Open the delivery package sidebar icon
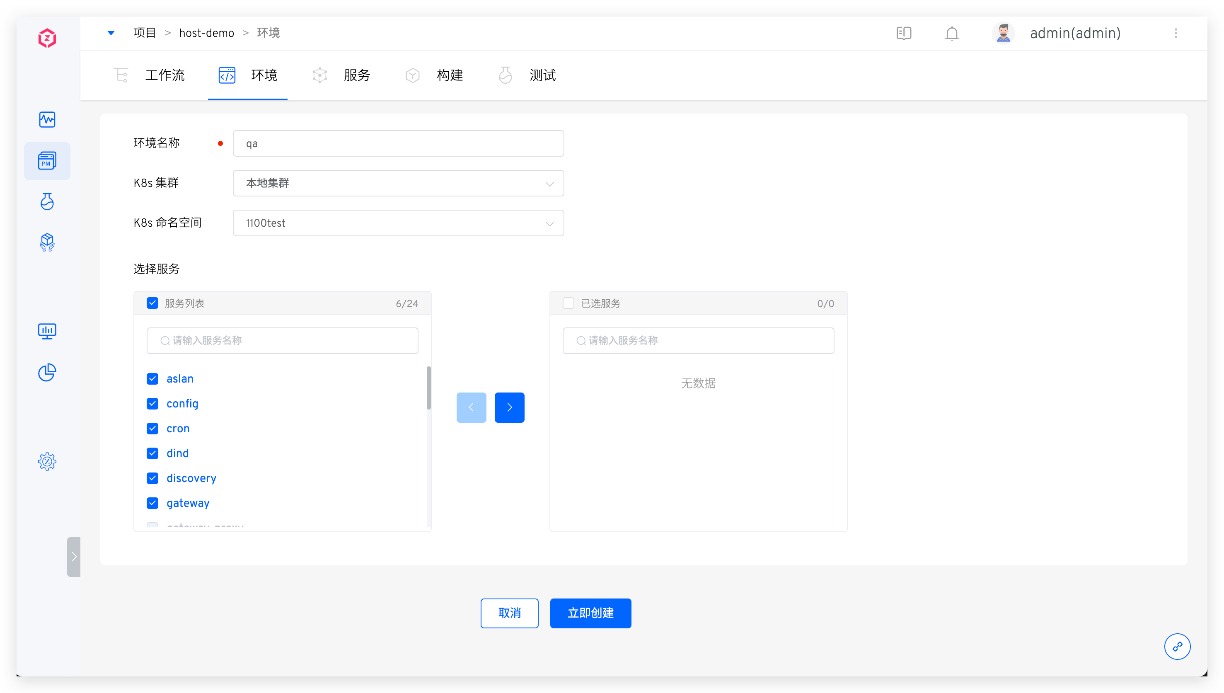1224x693 pixels. tap(47, 243)
